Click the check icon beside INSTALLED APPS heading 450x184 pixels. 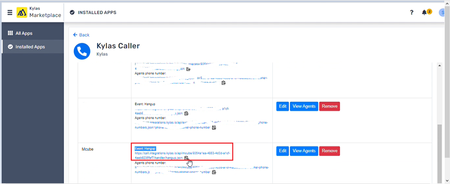[72, 12]
